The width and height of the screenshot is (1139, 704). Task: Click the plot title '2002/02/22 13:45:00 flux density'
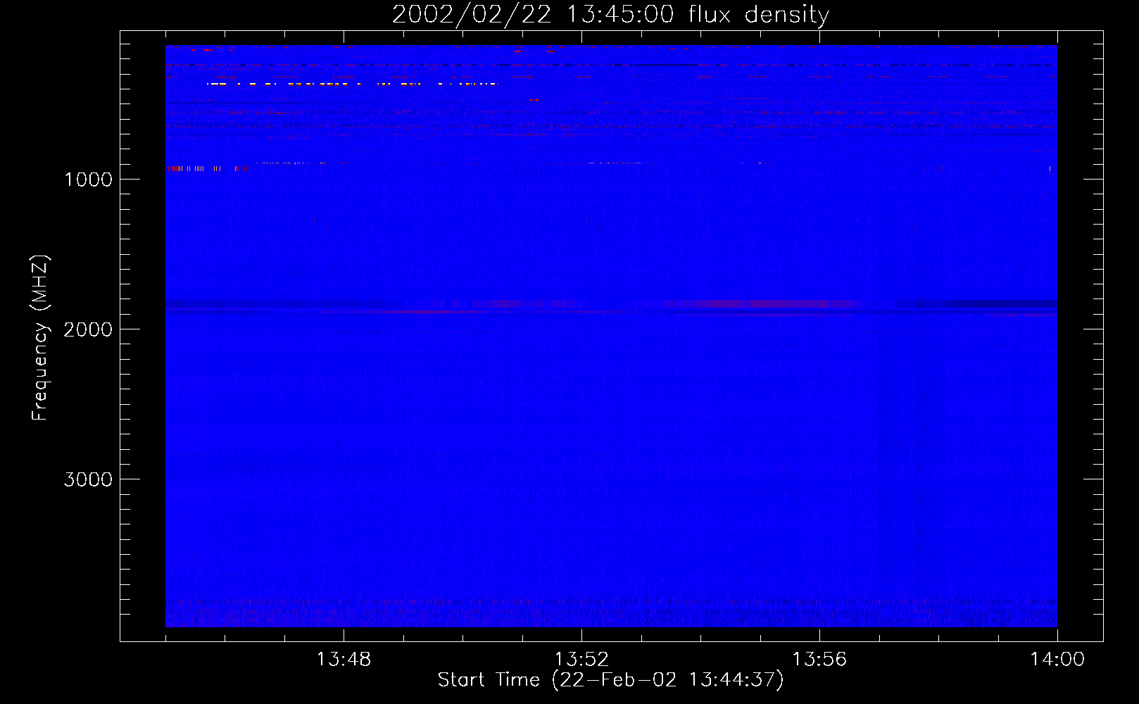point(610,14)
